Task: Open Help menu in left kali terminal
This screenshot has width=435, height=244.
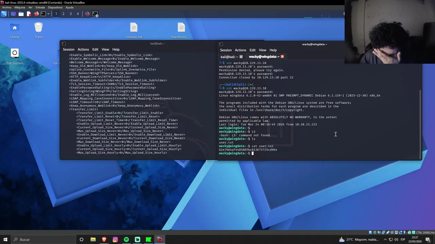Action: coord(116,49)
